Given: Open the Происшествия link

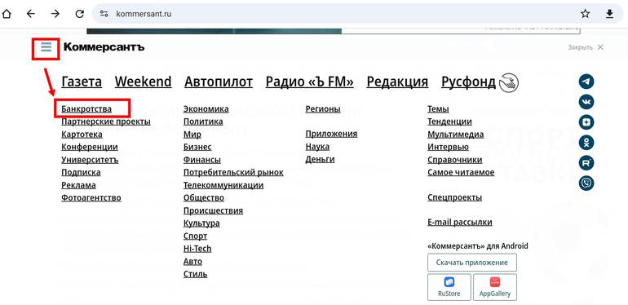Looking at the screenshot, I should 213,210.
